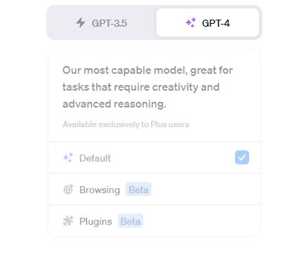This screenshot has width=301, height=257.
Task: Click "Available exclusively to Plus users" text
Action: [126, 124]
